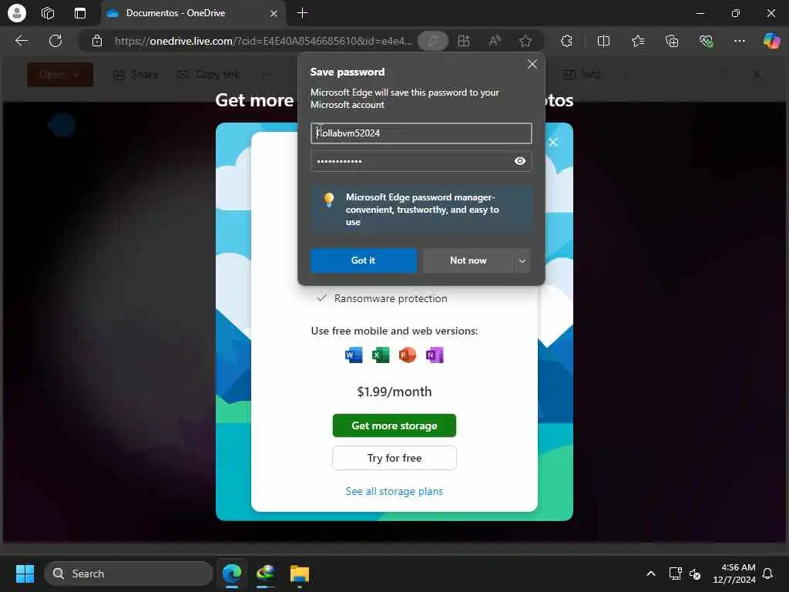
Task: Click the password manager tip banner
Action: coord(421,210)
